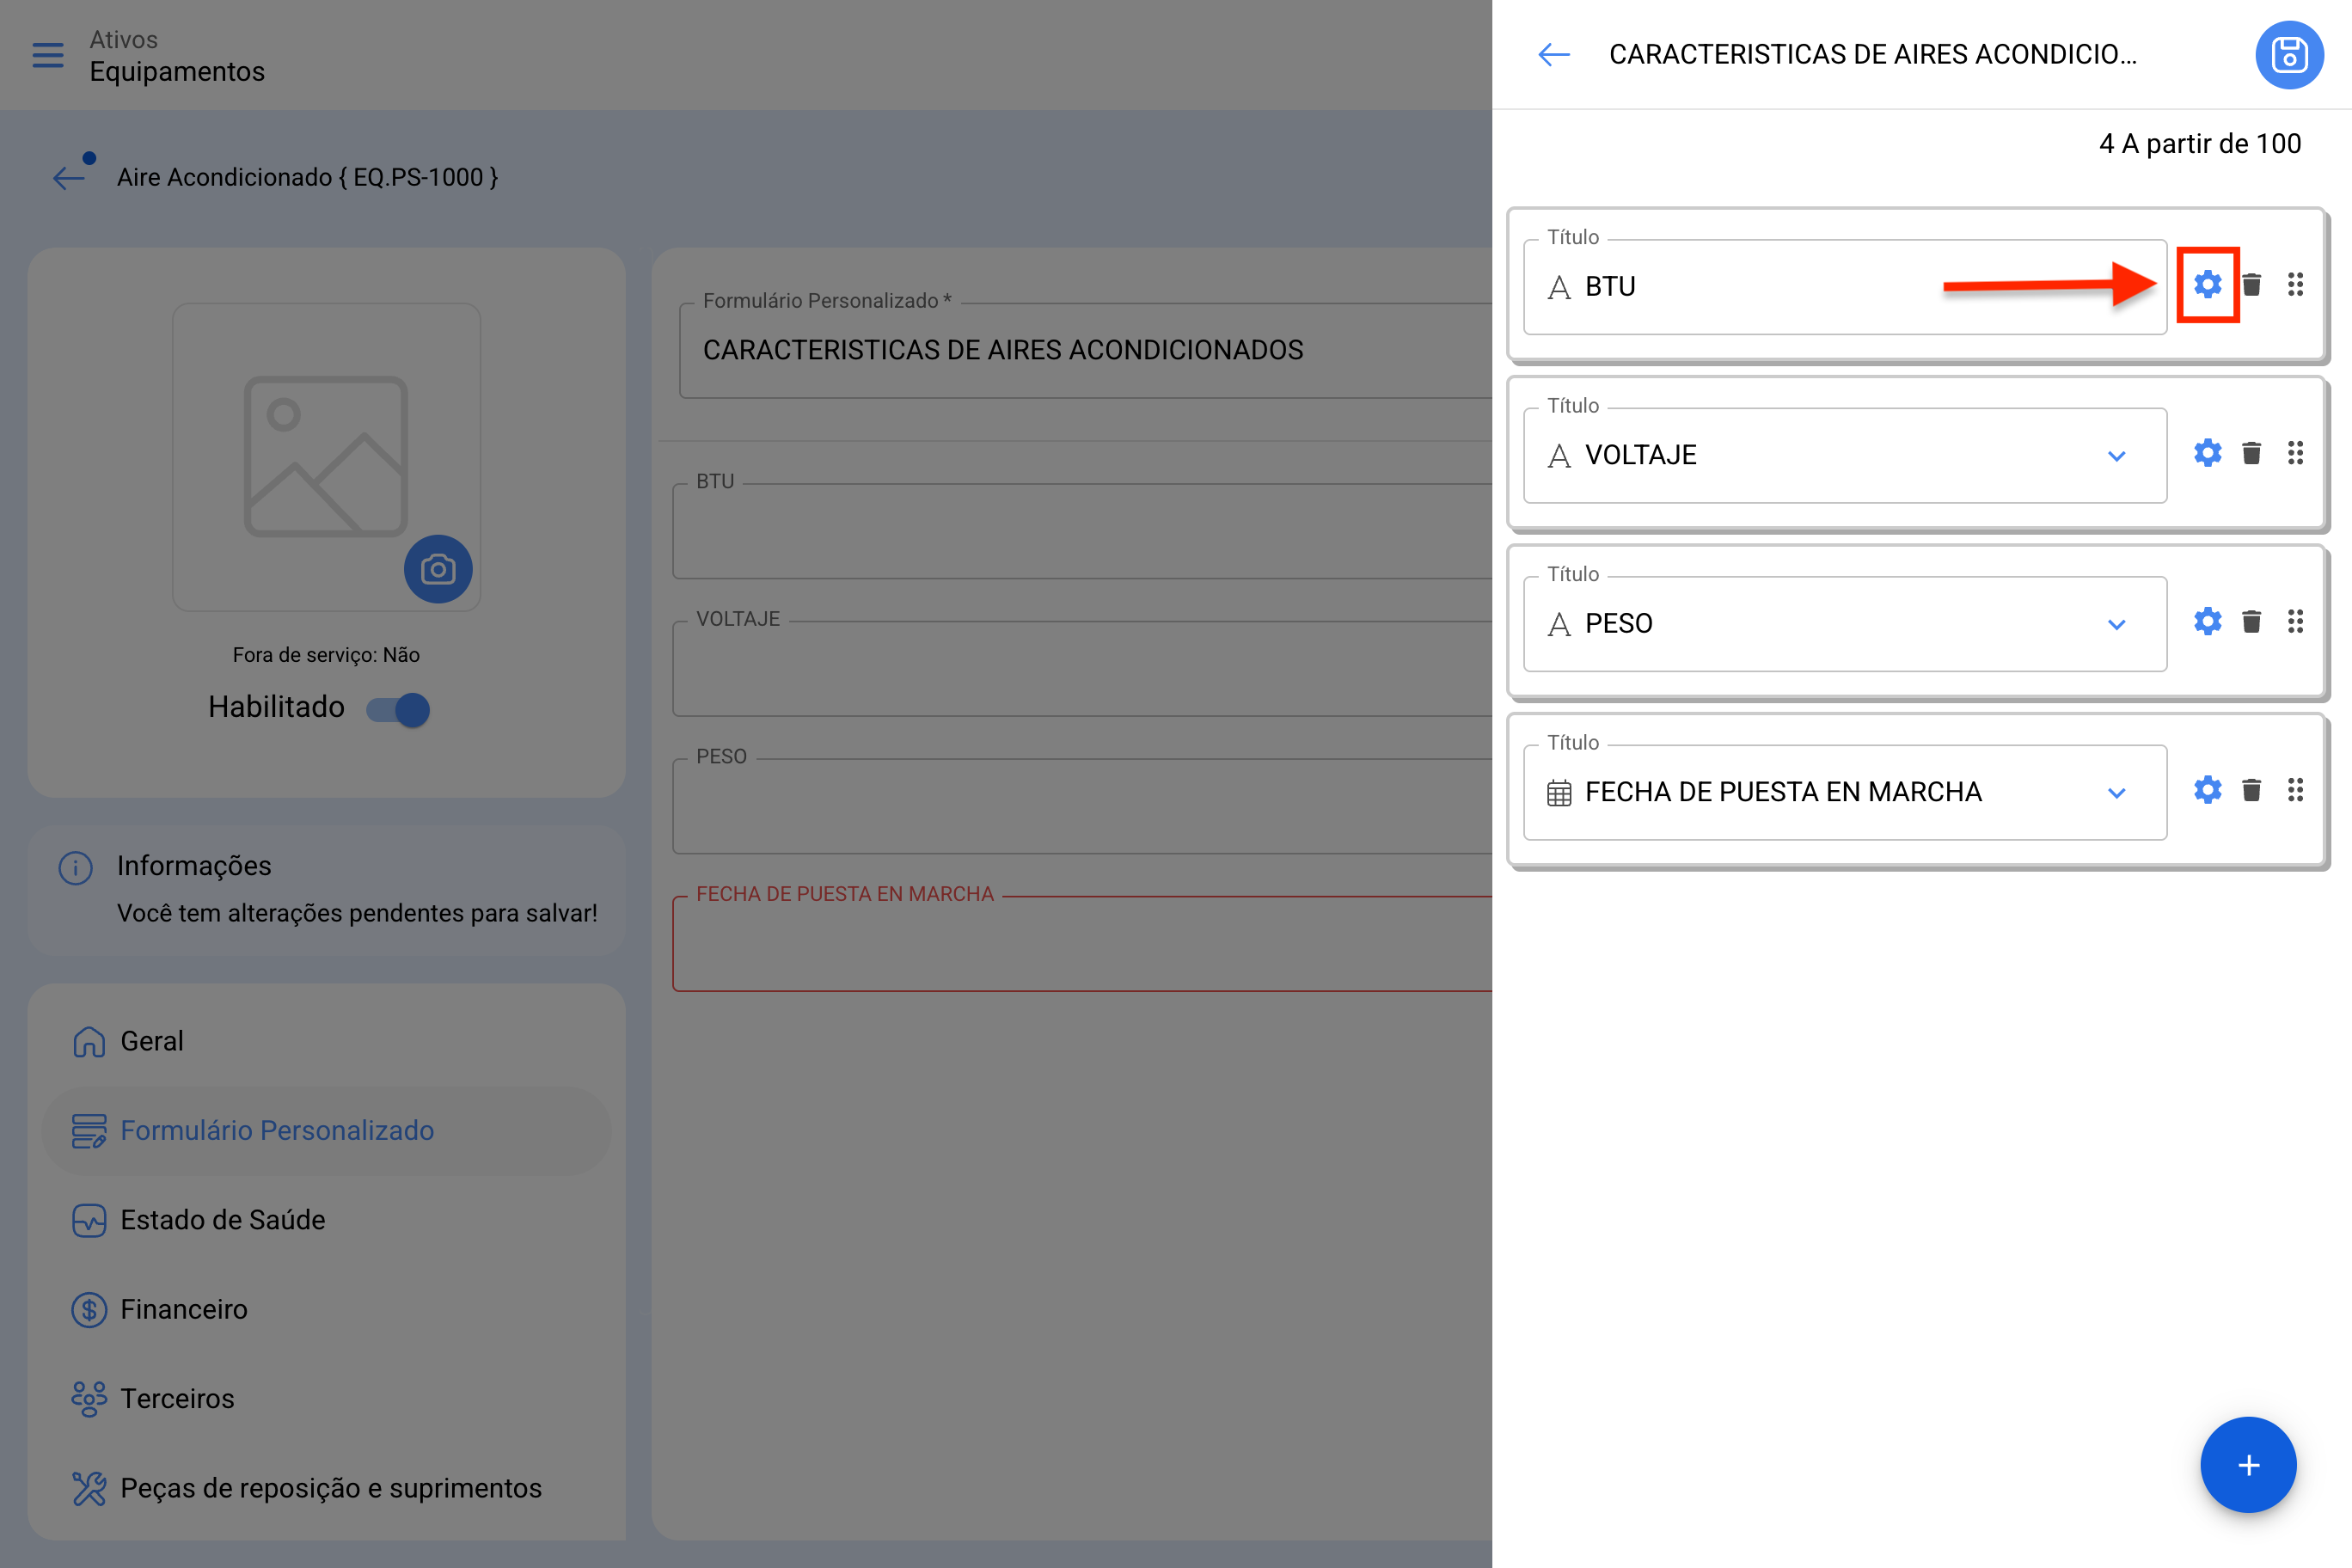Click the pending changes message text
Viewport: 2352px width, 1568px height.
[357, 913]
